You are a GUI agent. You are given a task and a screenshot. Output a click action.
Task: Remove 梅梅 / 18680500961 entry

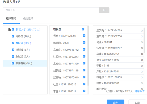pos(142,83)
